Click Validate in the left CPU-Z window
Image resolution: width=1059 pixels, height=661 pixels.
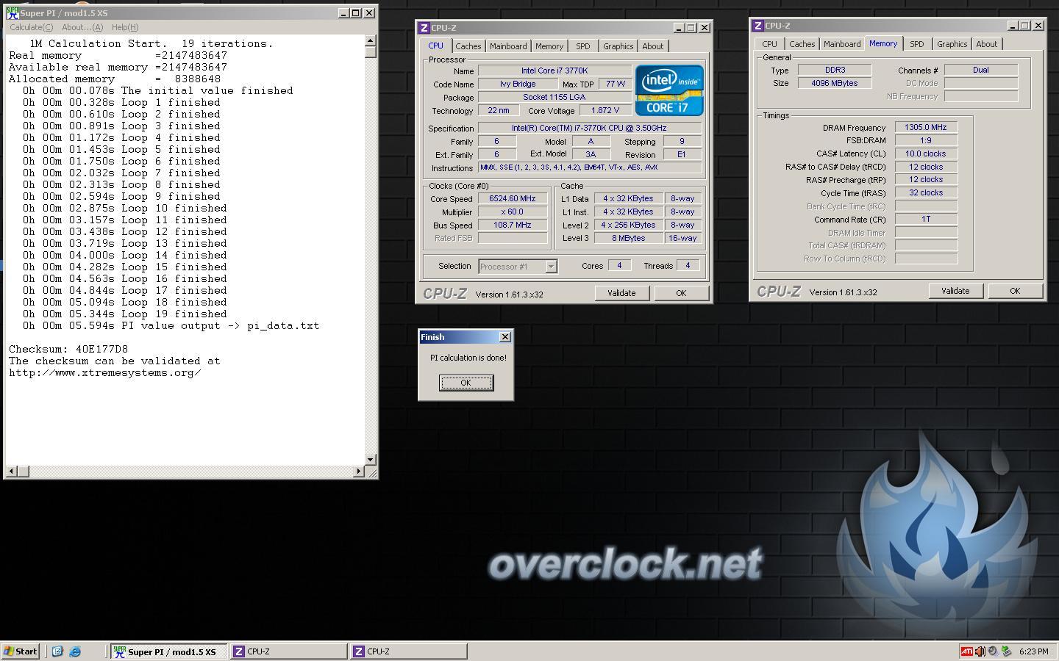(x=621, y=293)
